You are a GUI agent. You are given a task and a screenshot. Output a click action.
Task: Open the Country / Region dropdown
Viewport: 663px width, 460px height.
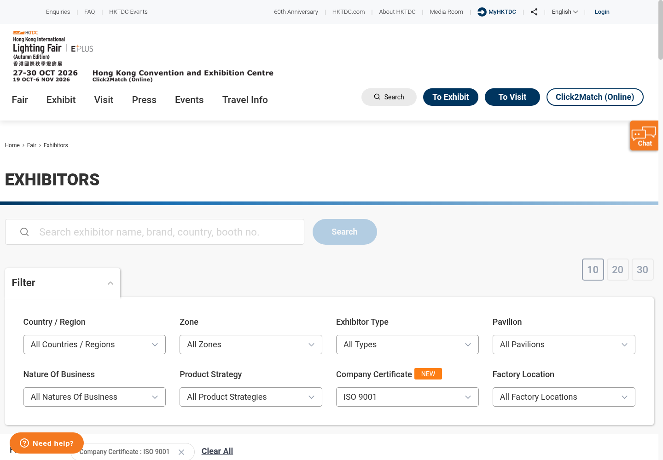(94, 345)
